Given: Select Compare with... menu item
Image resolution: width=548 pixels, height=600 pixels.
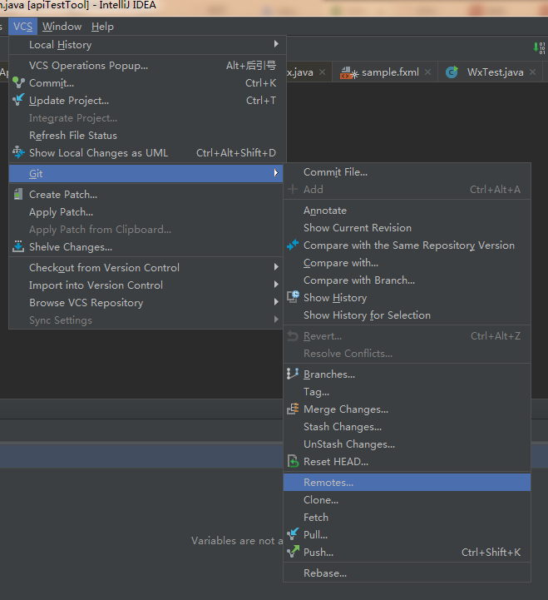Looking at the screenshot, I should coord(407,263).
